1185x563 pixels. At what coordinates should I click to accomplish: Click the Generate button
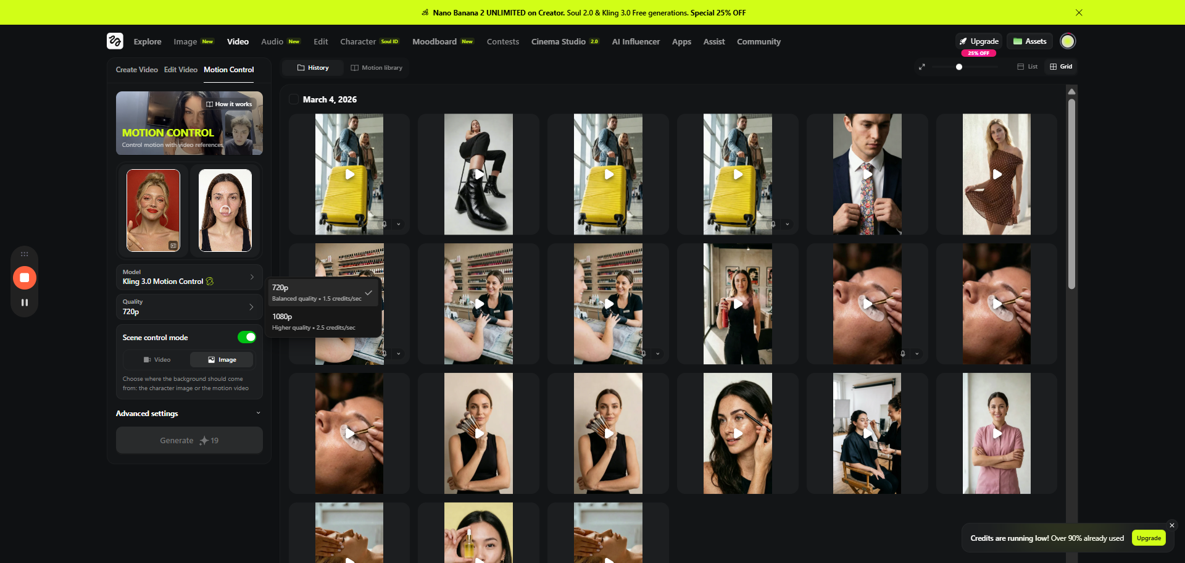(x=189, y=441)
